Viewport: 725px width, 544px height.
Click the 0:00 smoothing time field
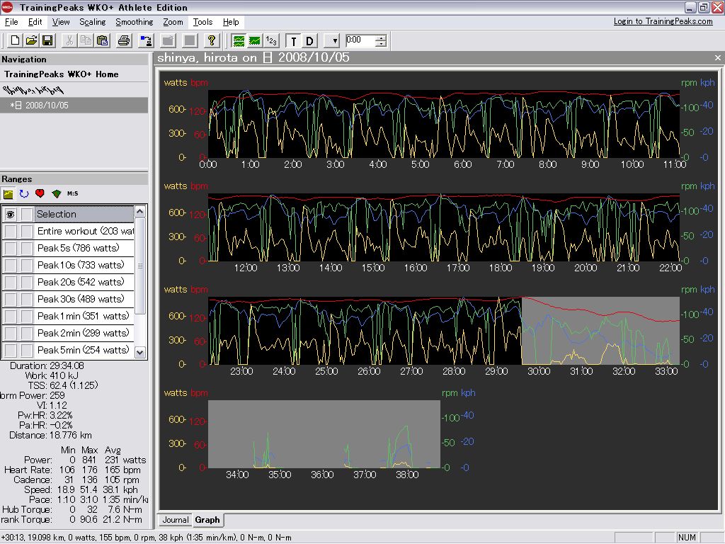coord(360,40)
